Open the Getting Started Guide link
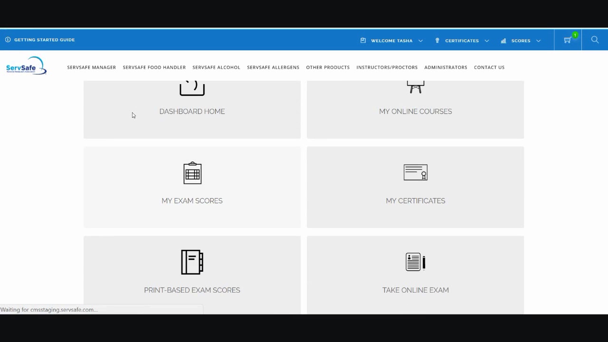 coord(45,40)
